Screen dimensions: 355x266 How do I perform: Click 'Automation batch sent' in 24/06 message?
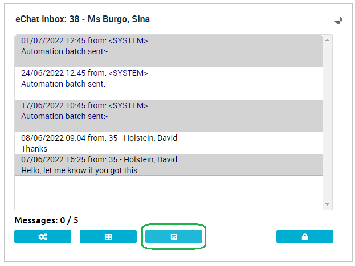[64, 84]
